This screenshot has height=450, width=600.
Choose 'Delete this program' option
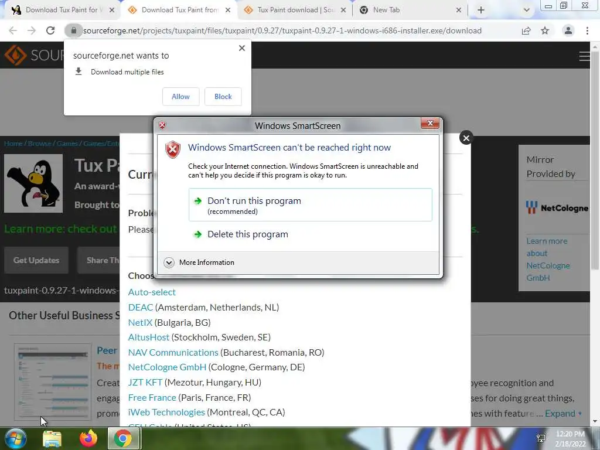pos(311,234)
